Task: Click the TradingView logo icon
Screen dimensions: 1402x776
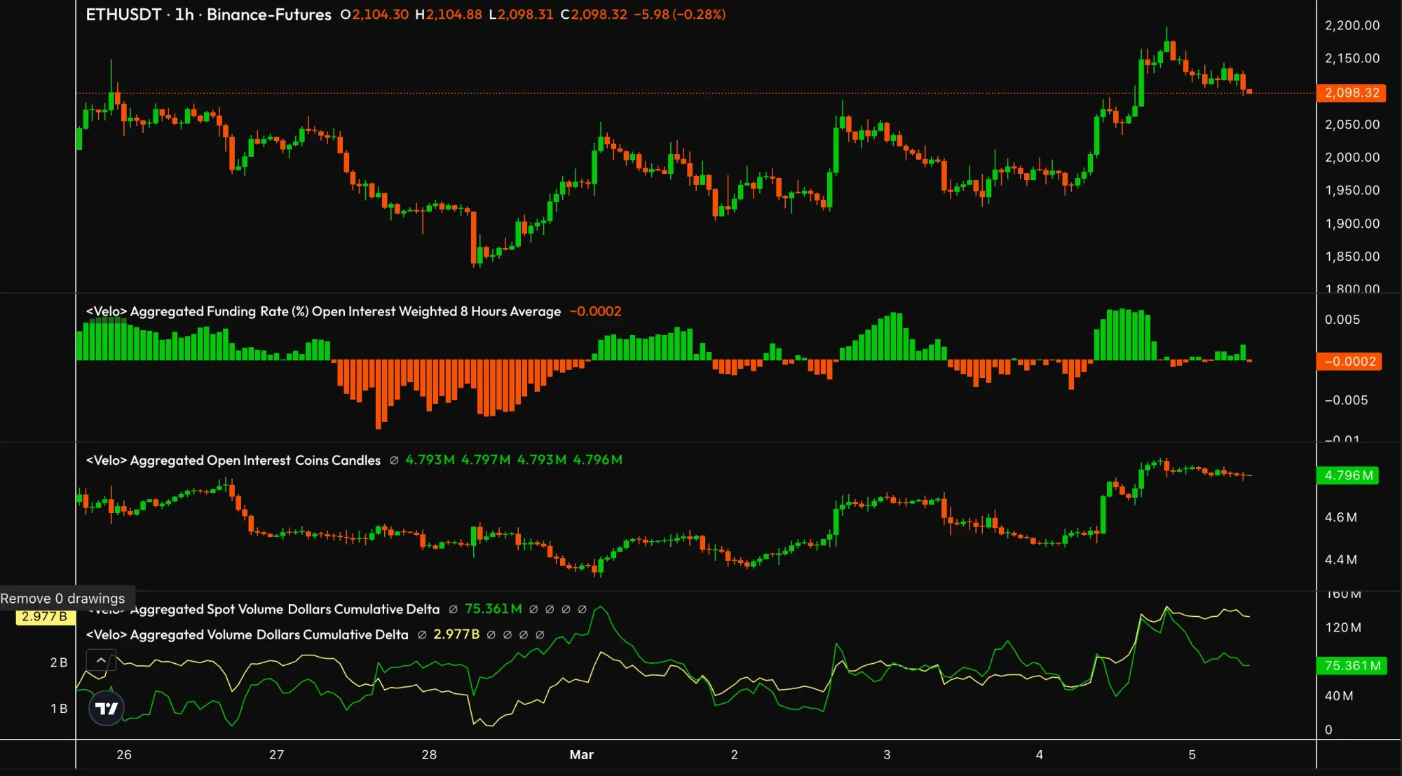Action: coord(107,709)
